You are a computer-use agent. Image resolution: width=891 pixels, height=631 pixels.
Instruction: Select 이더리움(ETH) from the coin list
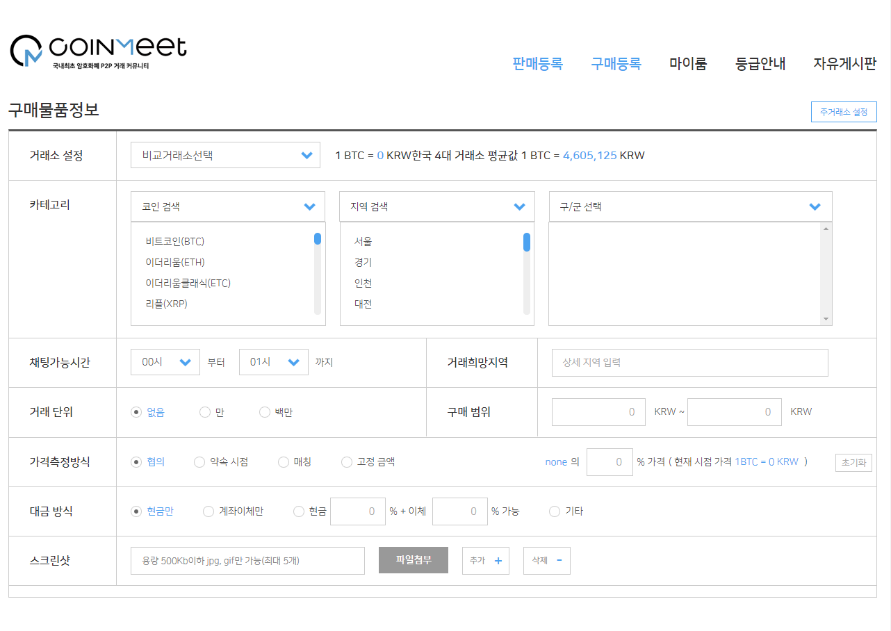[x=175, y=262]
